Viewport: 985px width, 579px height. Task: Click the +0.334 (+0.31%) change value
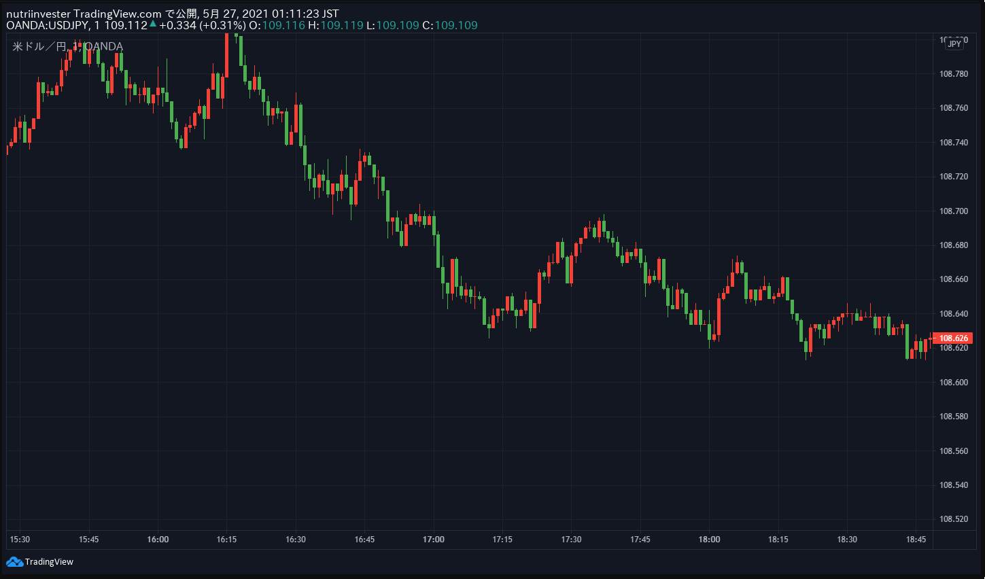[x=203, y=25]
